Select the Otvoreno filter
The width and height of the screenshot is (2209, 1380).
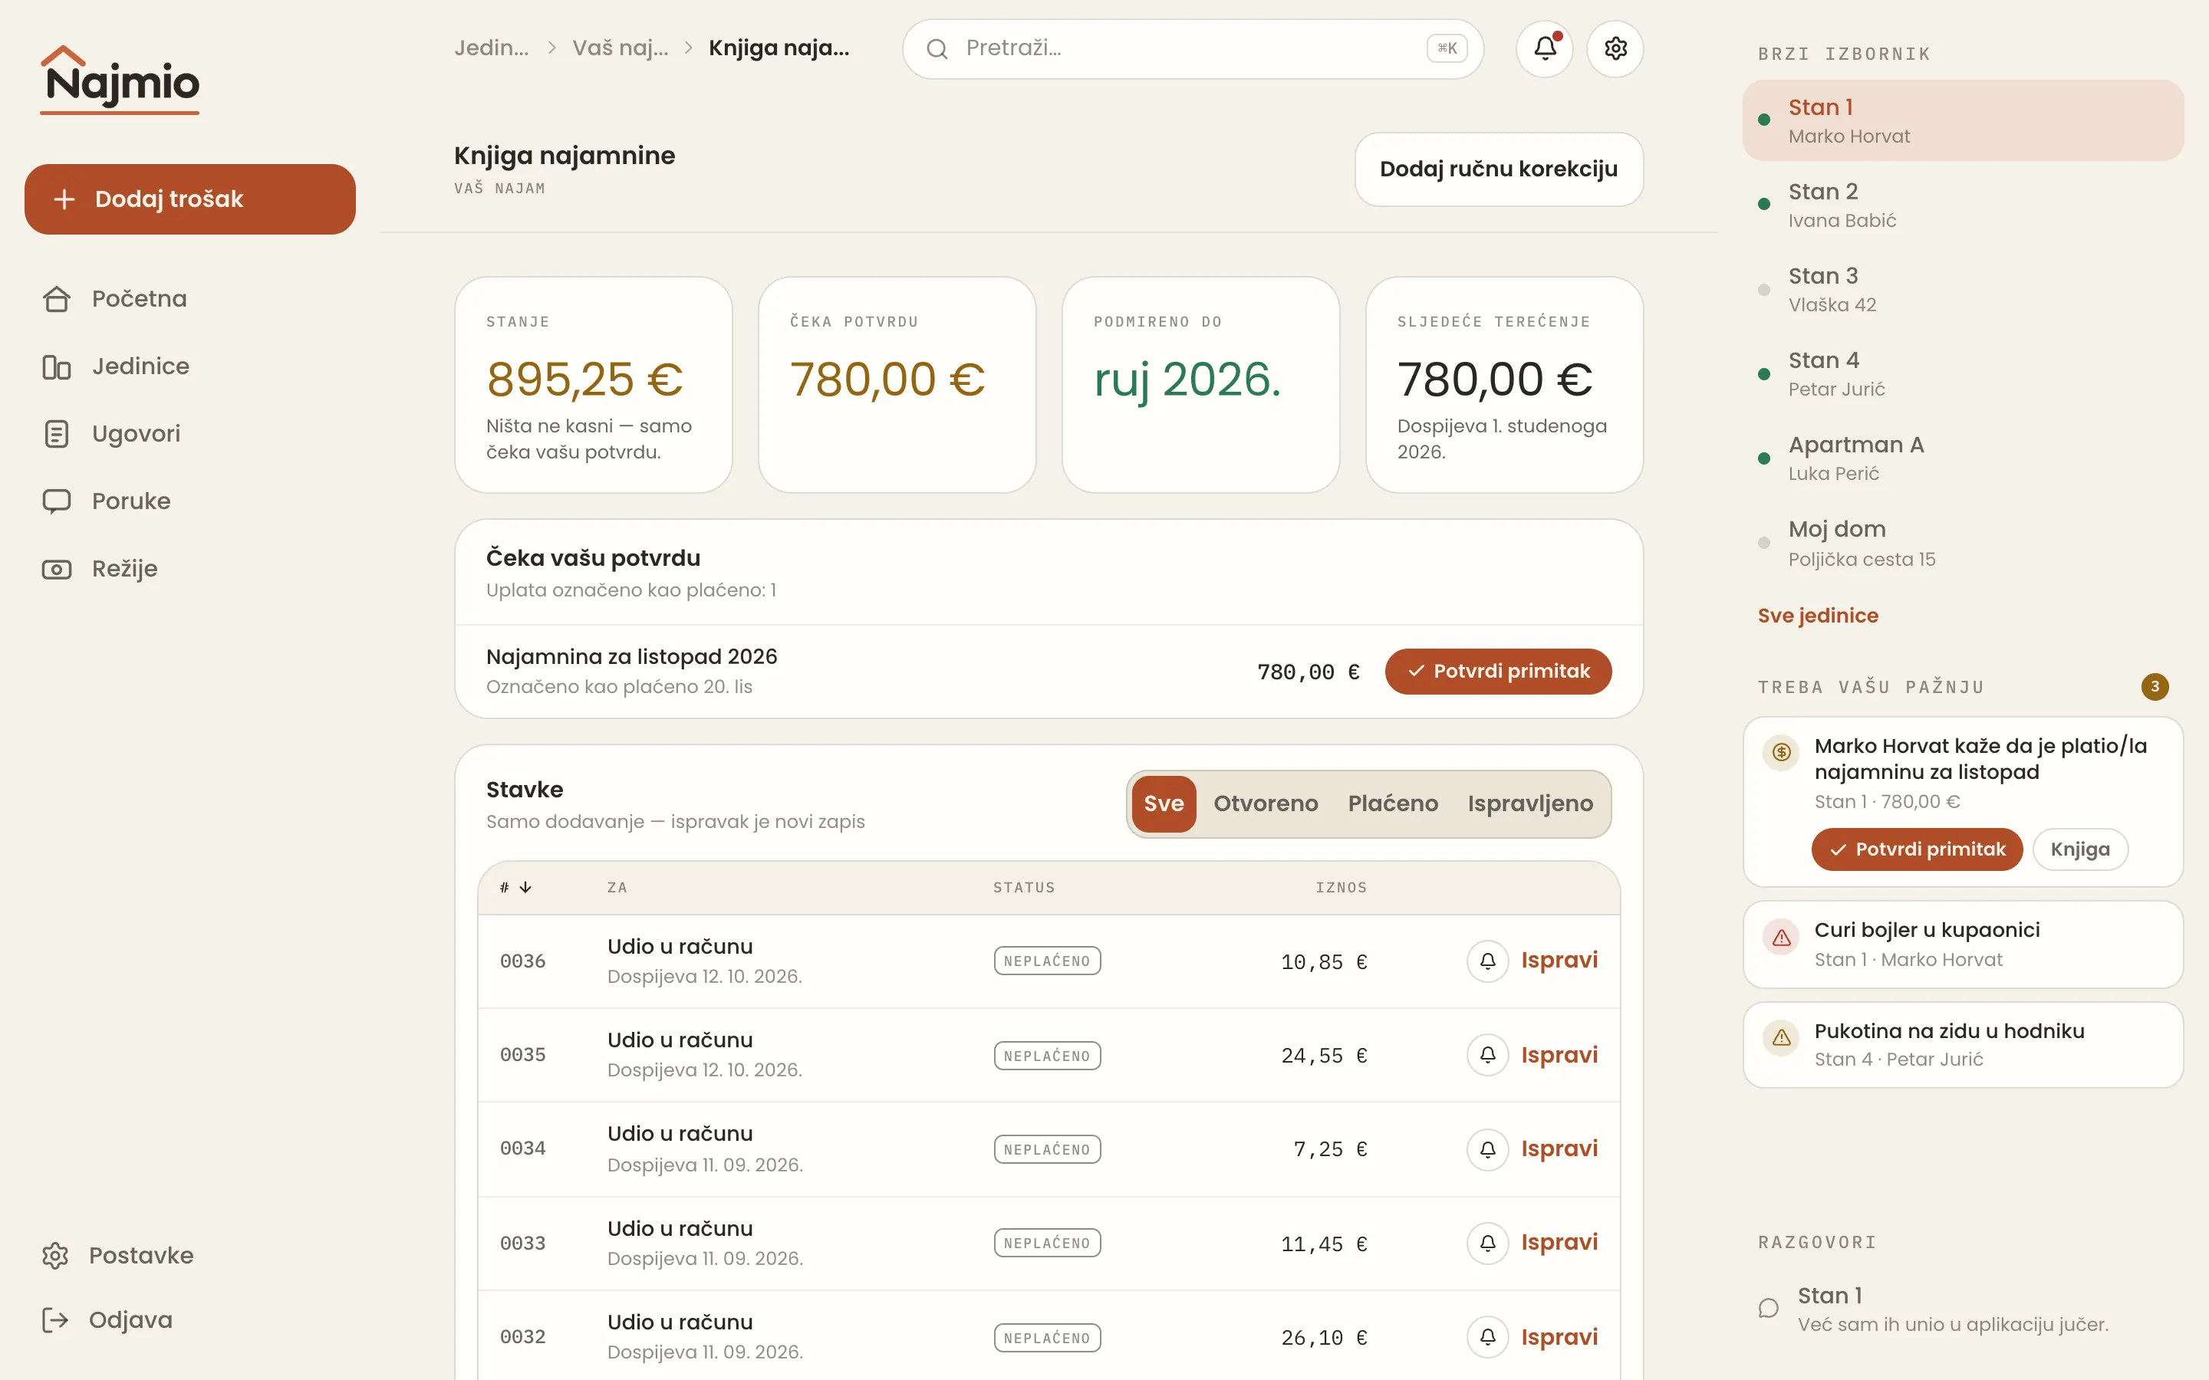coord(1265,803)
